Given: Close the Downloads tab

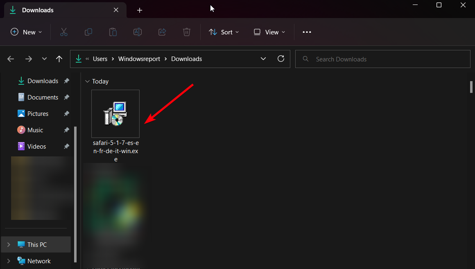Looking at the screenshot, I should 116,10.
